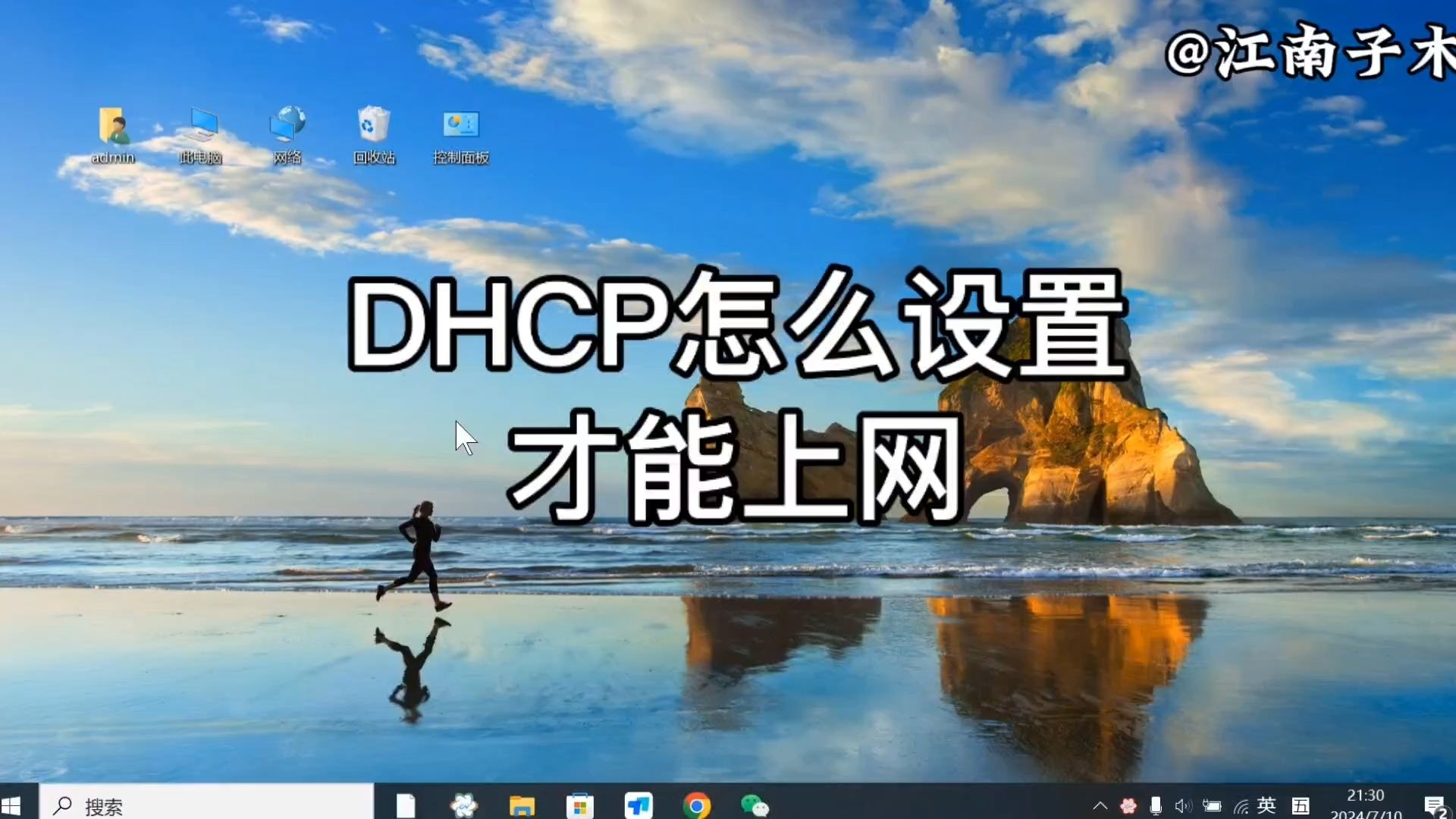Open the Wi-Fi network tray icon
This screenshot has height=819, width=1456.
[x=1241, y=806]
